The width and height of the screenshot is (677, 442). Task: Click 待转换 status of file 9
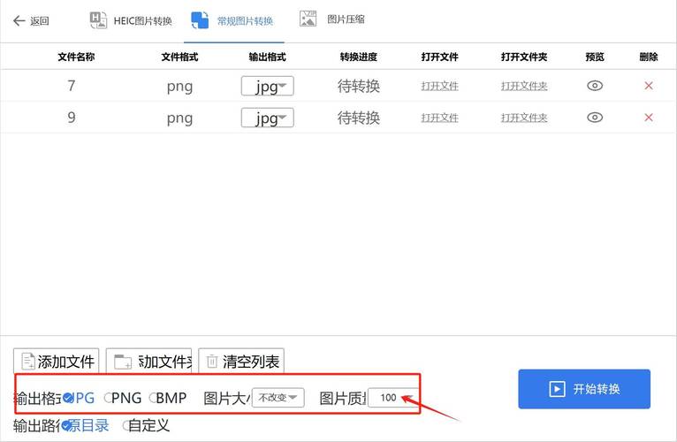pyautogui.click(x=358, y=118)
